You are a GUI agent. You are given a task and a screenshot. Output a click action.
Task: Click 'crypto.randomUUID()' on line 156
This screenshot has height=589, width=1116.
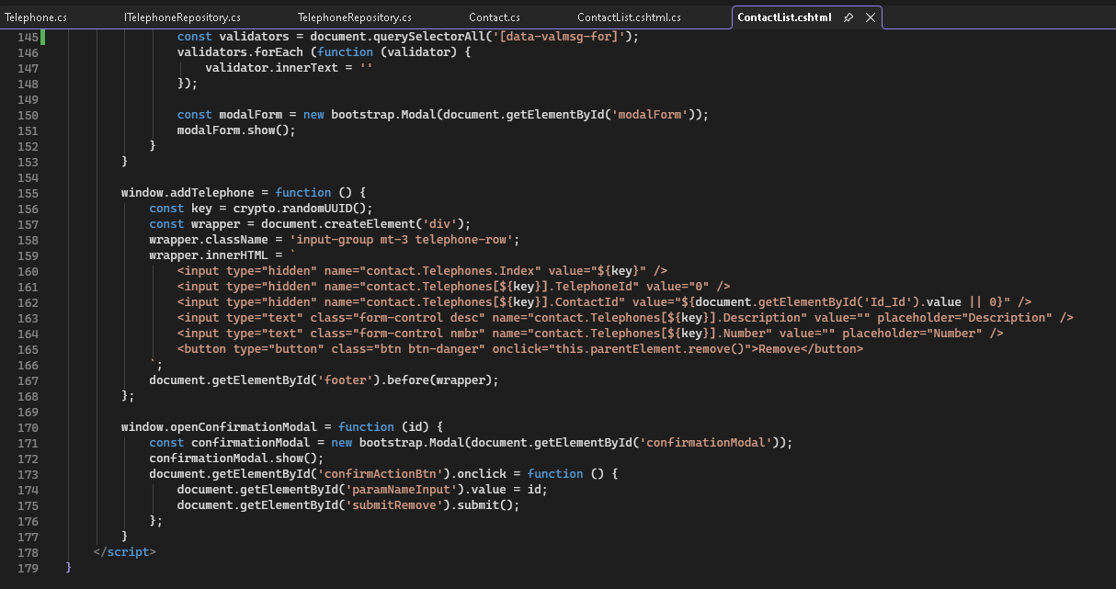pos(300,209)
